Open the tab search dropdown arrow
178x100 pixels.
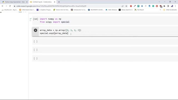coord(159,2)
